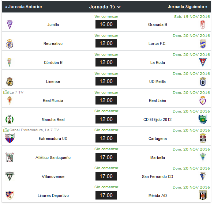Click the Canal Extremadura, La 7 TV label
Image resolution: width=214 pixels, height=205 pixels.
(34, 130)
